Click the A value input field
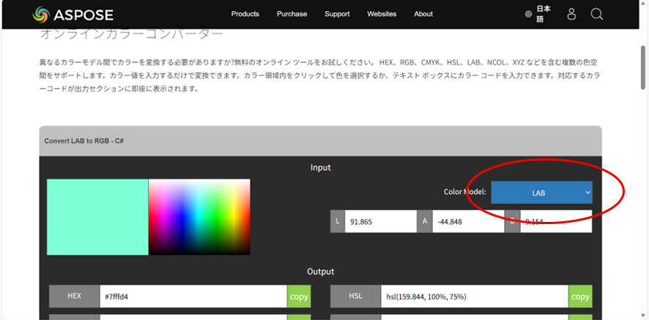Viewport: 649px width, 320px height. [x=467, y=221]
